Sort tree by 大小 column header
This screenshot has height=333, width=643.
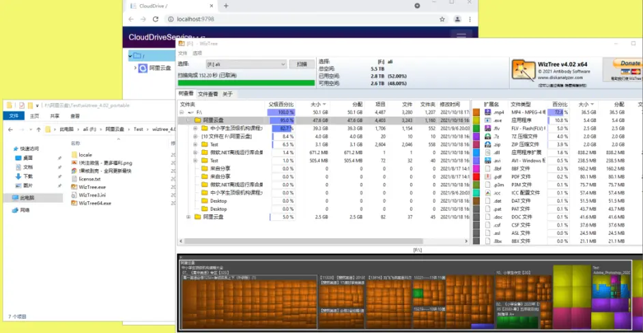click(x=318, y=104)
